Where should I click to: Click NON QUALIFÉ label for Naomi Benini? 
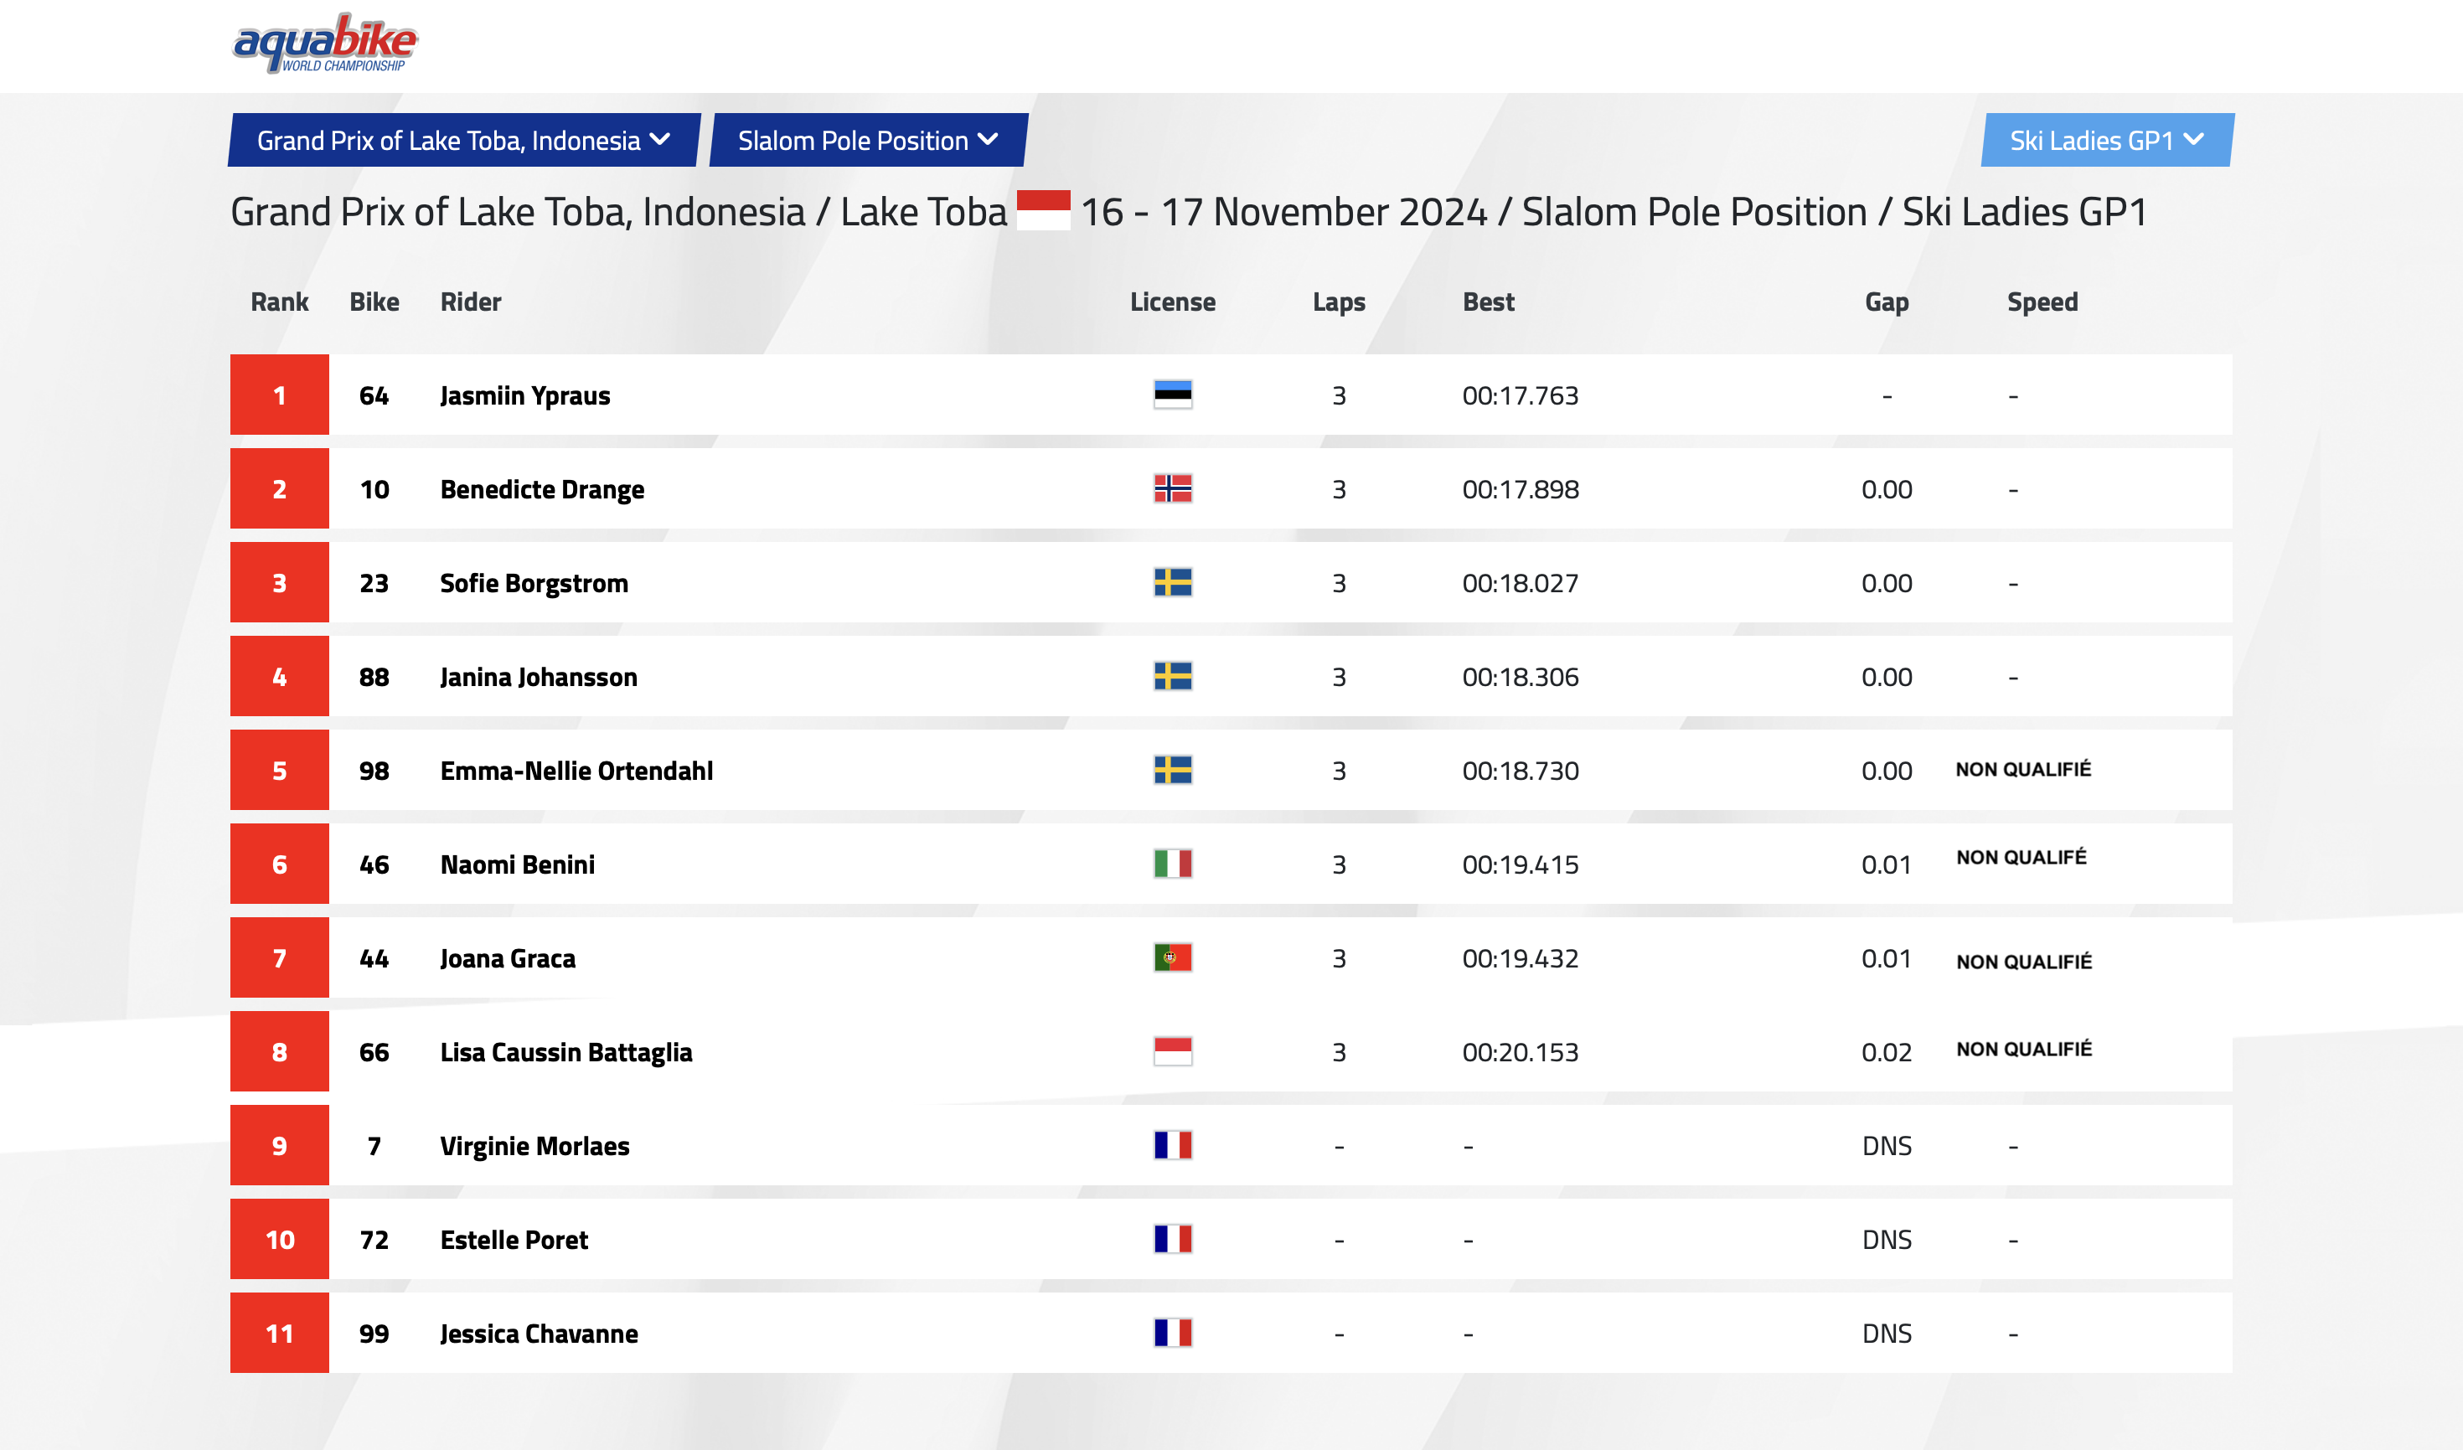click(2022, 857)
